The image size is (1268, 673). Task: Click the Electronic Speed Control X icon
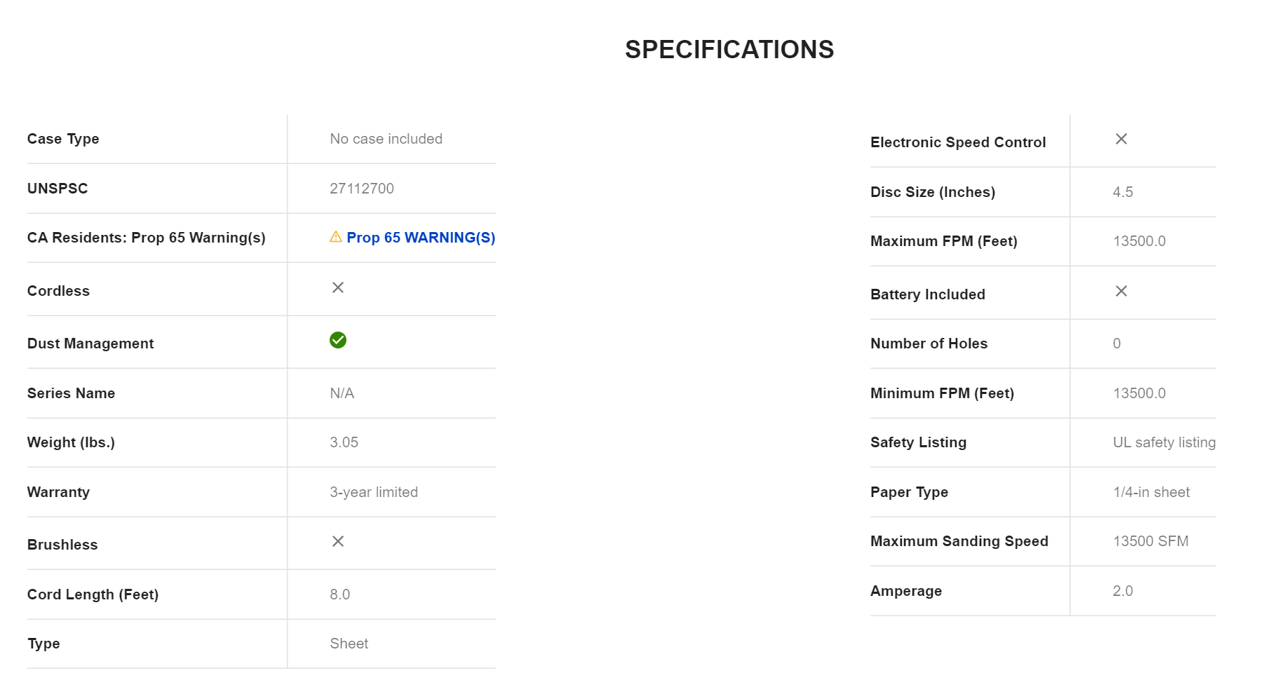click(x=1121, y=139)
